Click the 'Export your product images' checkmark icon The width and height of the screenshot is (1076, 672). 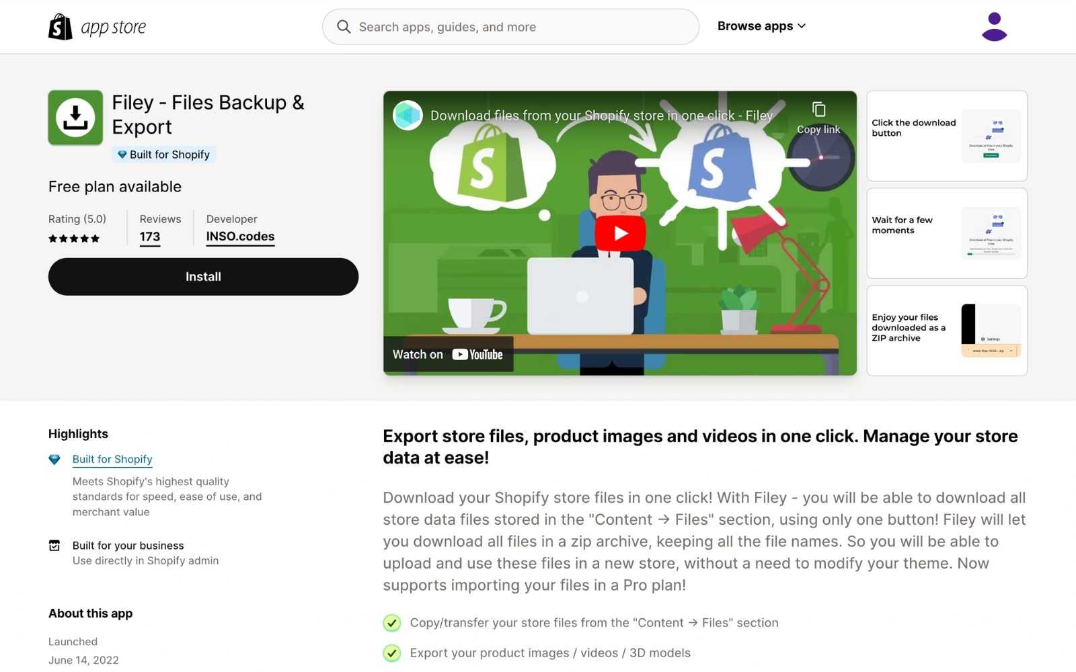tap(392, 653)
